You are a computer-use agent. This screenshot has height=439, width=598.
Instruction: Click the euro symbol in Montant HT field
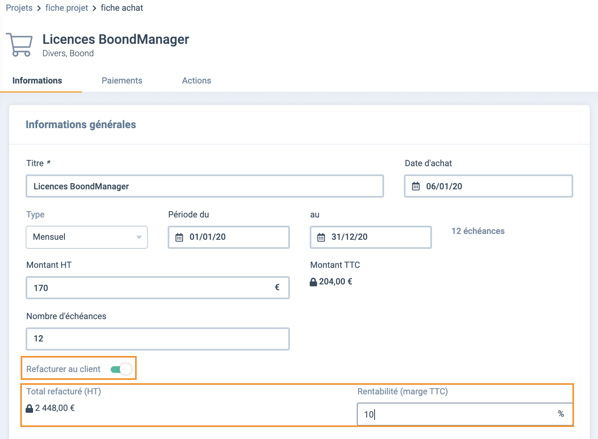pyautogui.click(x=277, y=287)
